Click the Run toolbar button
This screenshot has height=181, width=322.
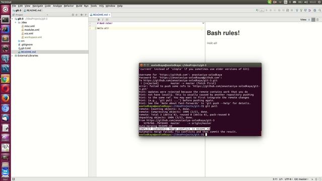267,10
